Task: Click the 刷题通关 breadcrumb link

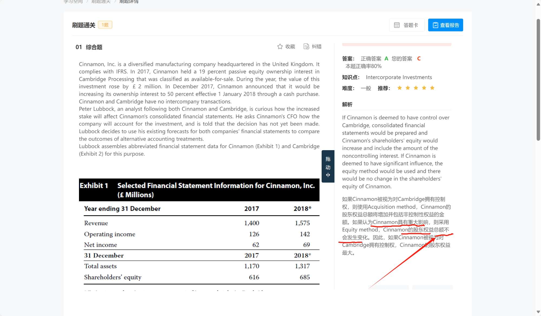Action: click(101, 2)
